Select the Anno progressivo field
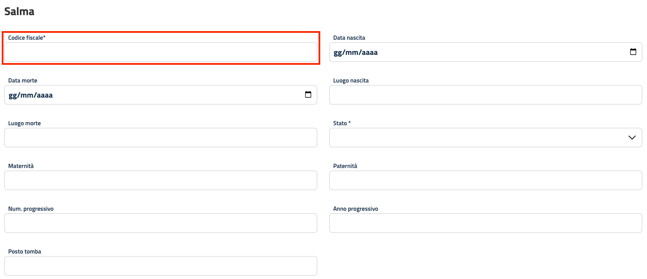 (485, 223)
